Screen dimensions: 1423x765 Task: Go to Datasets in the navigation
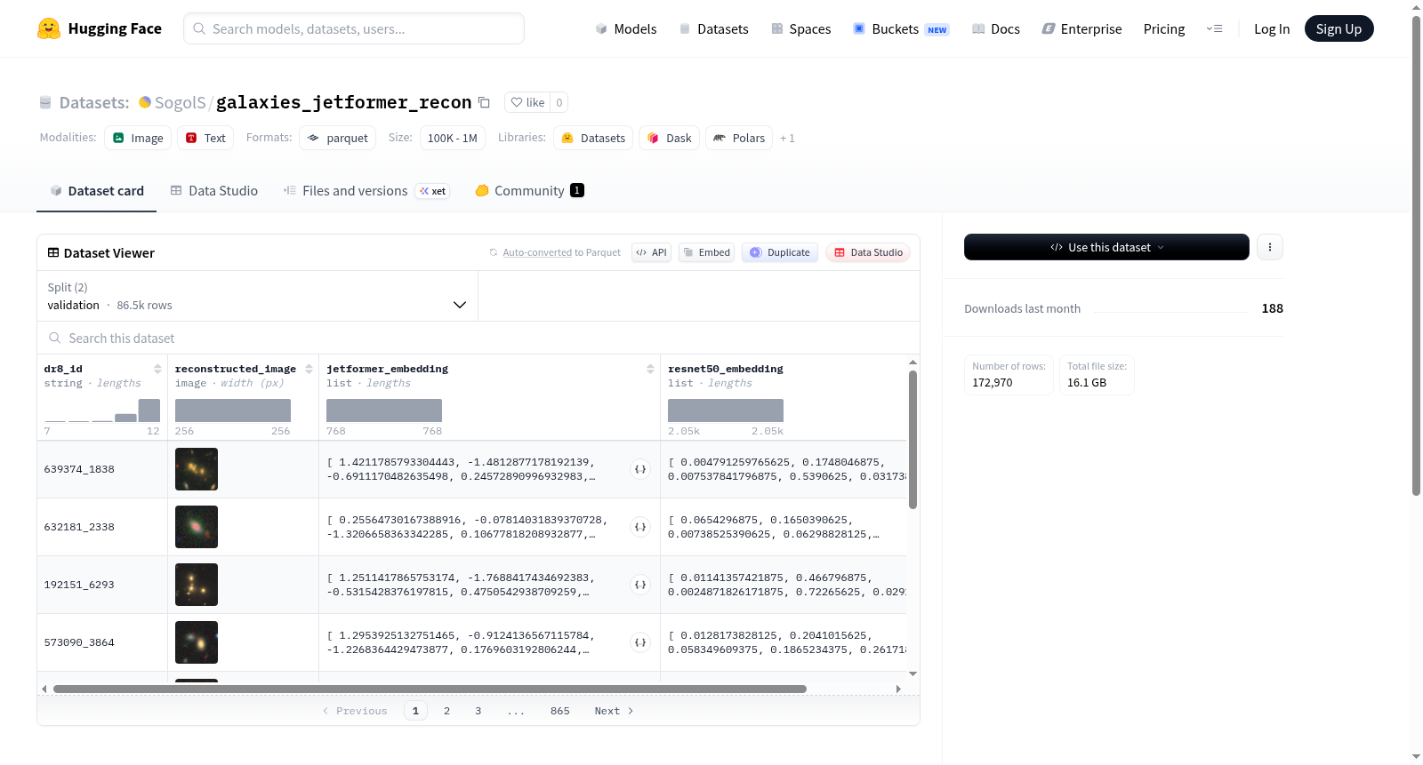[x=713, y=28]
